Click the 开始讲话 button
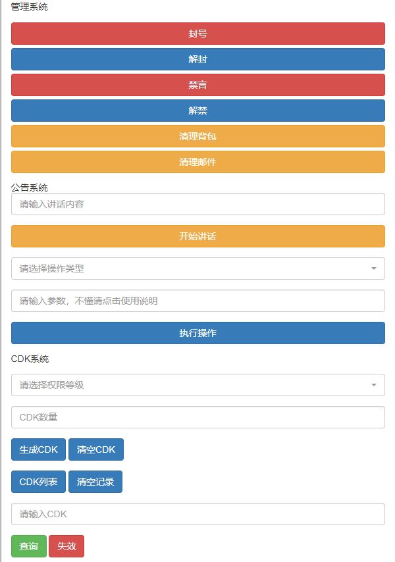The width and height of the screenshot is (395, 562). point(197,236)
